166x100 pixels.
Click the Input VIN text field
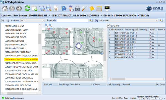(x=72, y=20)
